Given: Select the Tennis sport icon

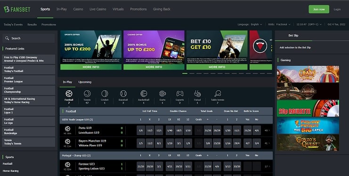Looking at the screenshot, I should click(87, 94).
